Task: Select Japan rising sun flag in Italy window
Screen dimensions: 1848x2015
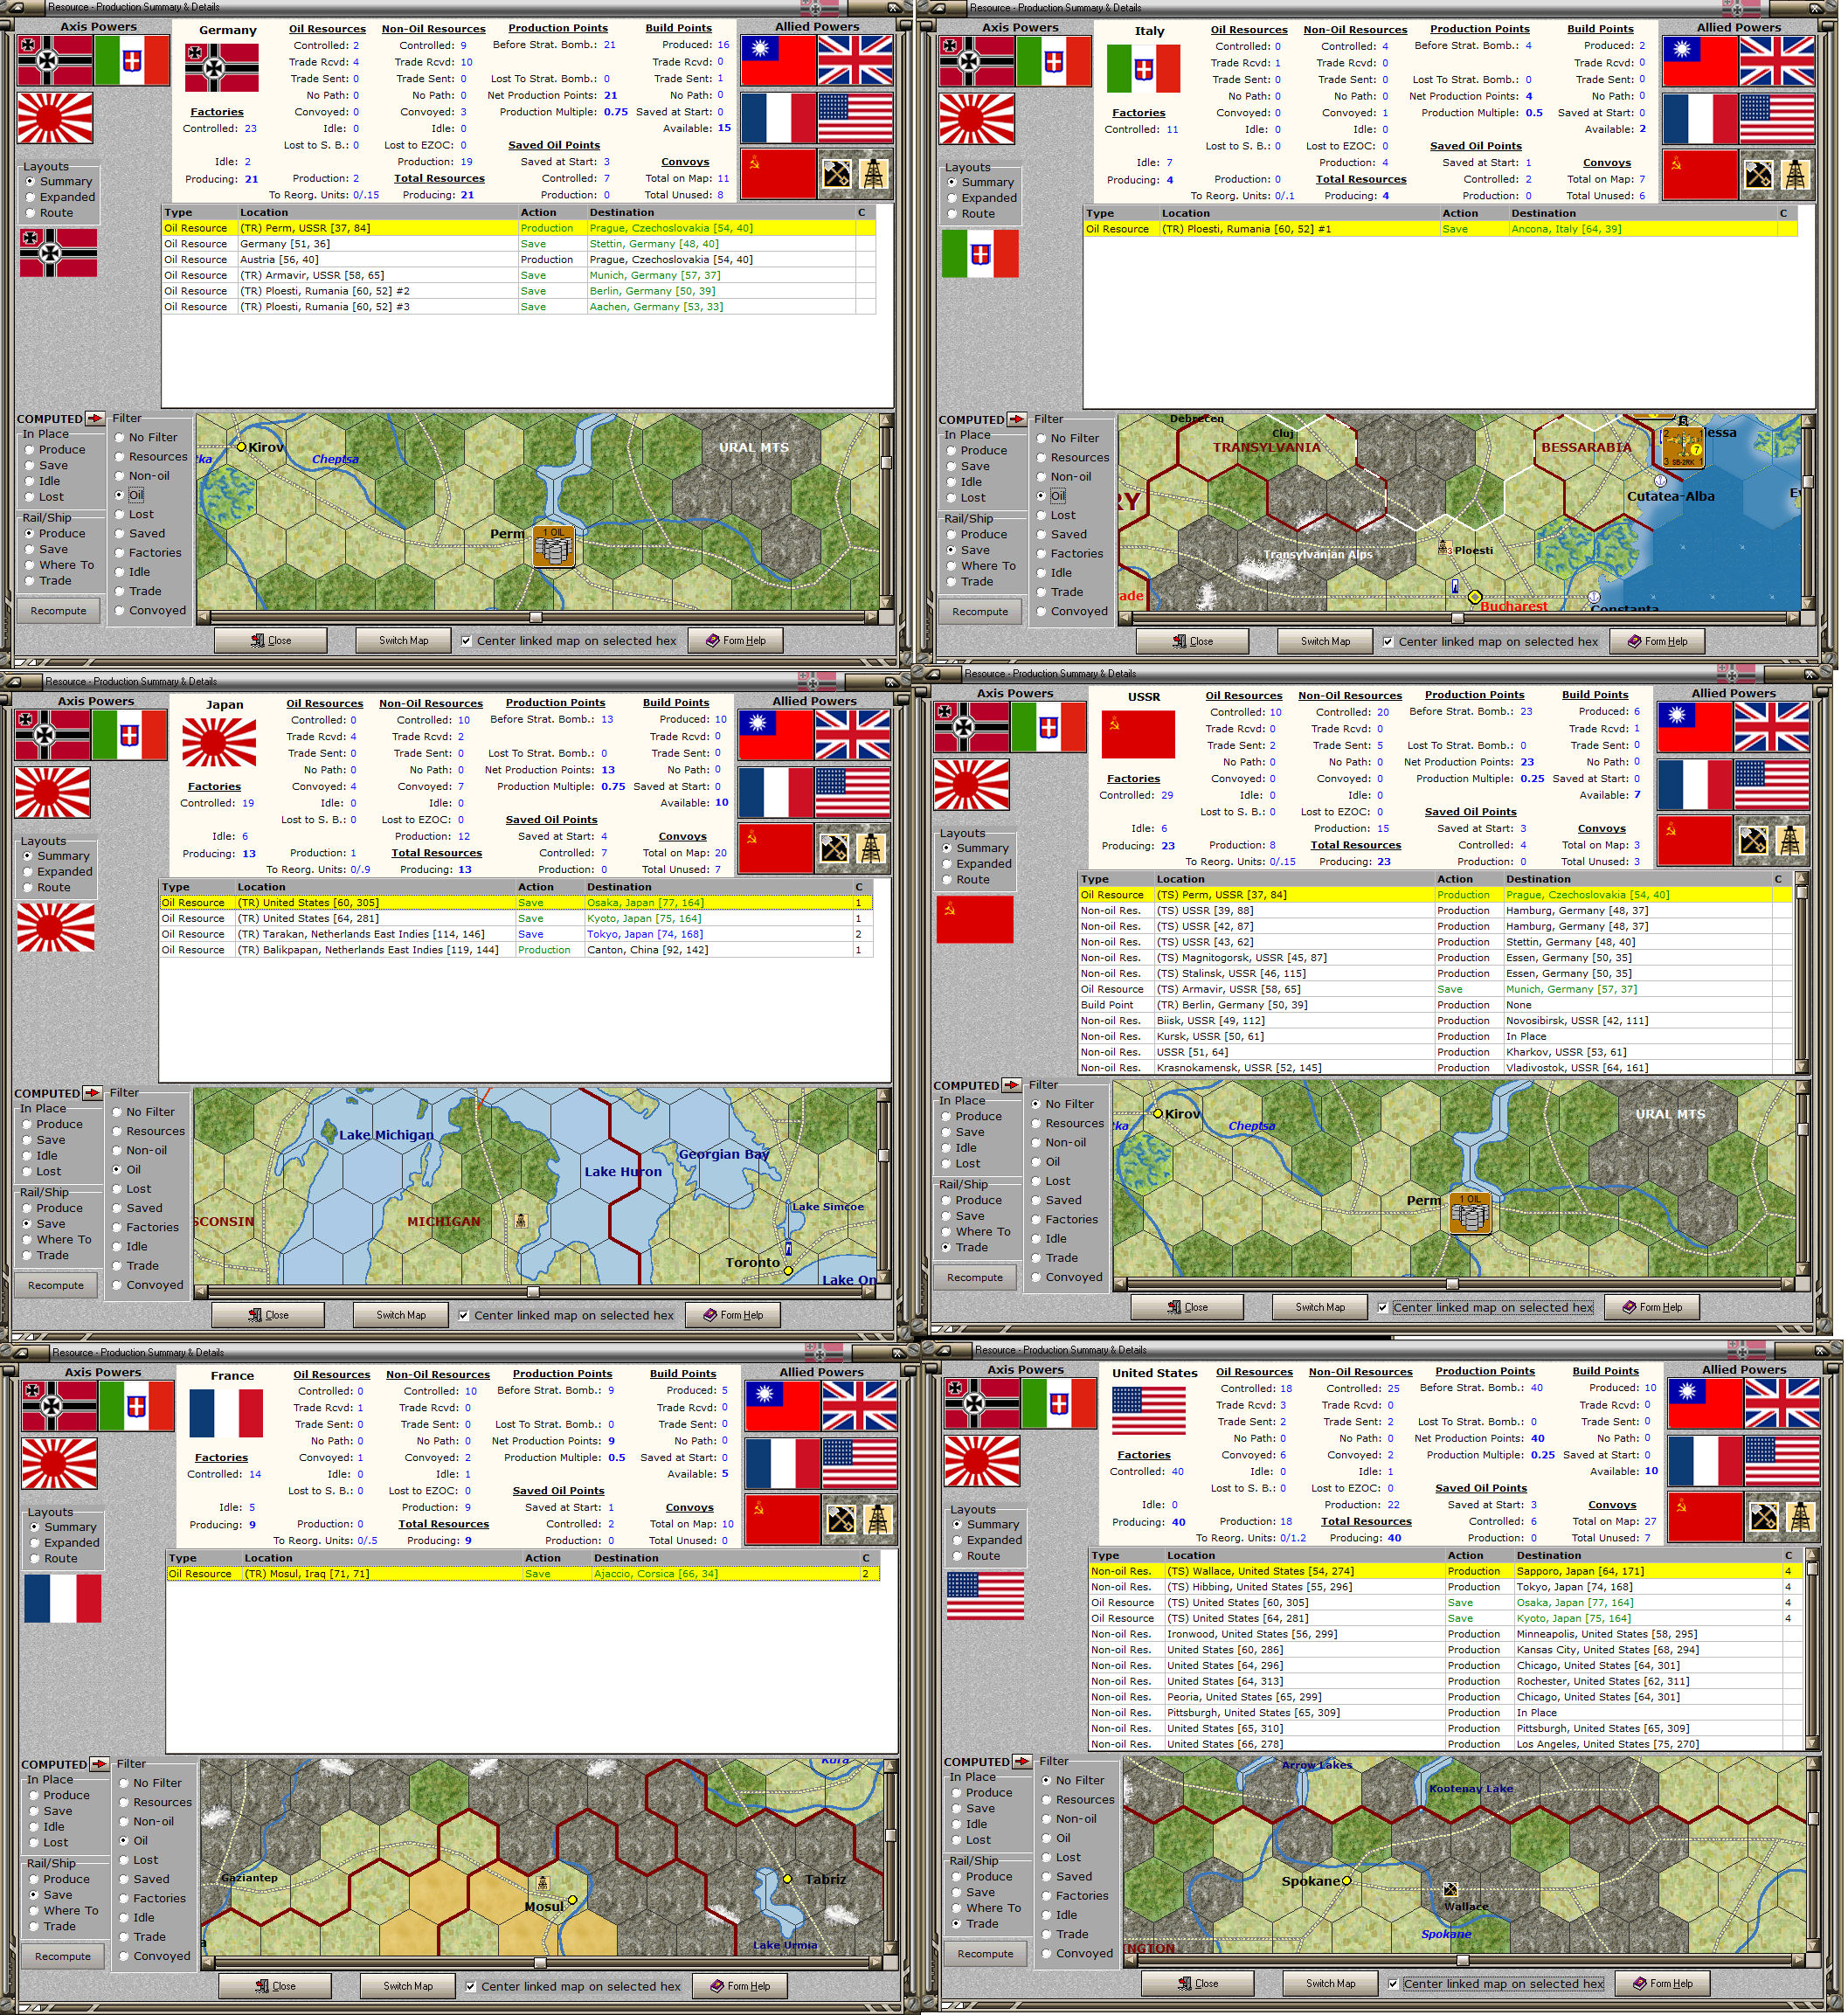Action: pos(977,120)
